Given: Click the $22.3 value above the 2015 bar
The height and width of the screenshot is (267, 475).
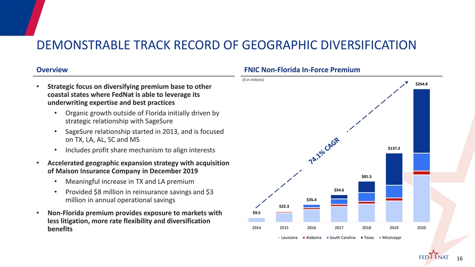Looking at the screenshot, I should tap(284, 206).
